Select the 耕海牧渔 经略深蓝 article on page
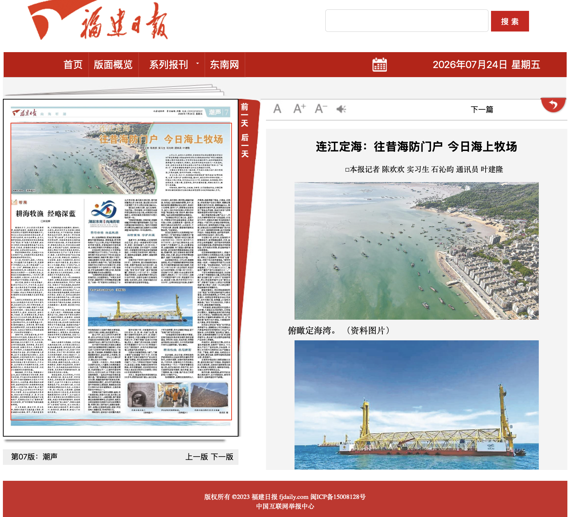 46,214
